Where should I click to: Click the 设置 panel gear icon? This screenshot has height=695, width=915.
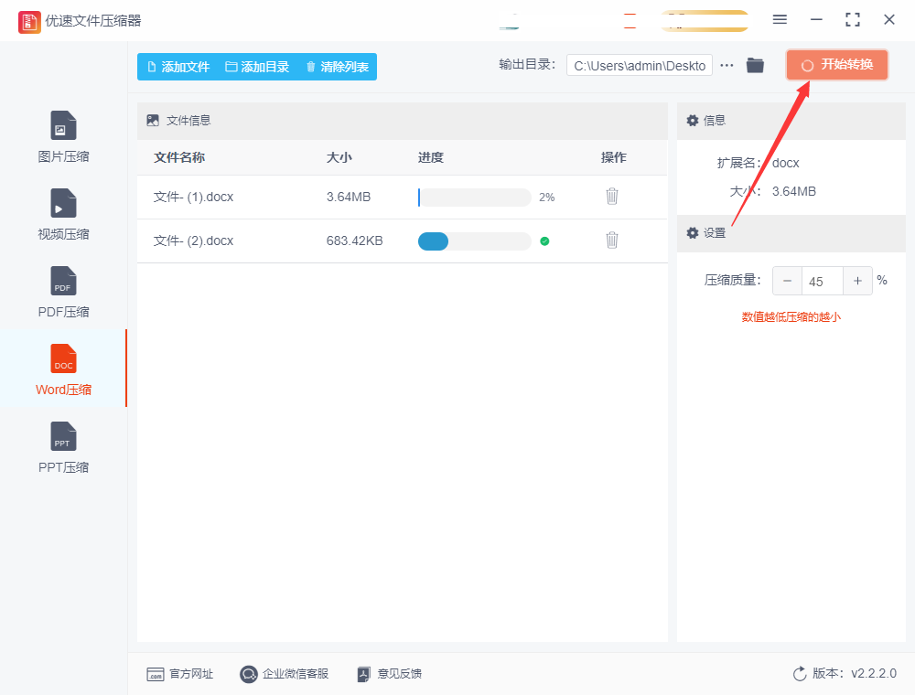[692, 233]
